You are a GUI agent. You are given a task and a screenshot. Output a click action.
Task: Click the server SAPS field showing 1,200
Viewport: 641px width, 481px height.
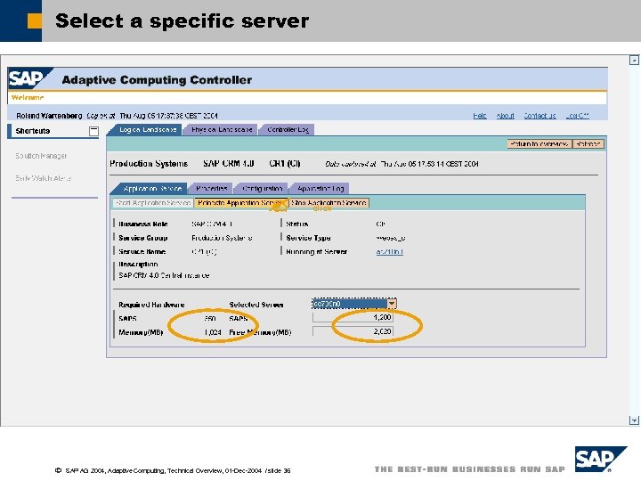[x=353, y=317]
